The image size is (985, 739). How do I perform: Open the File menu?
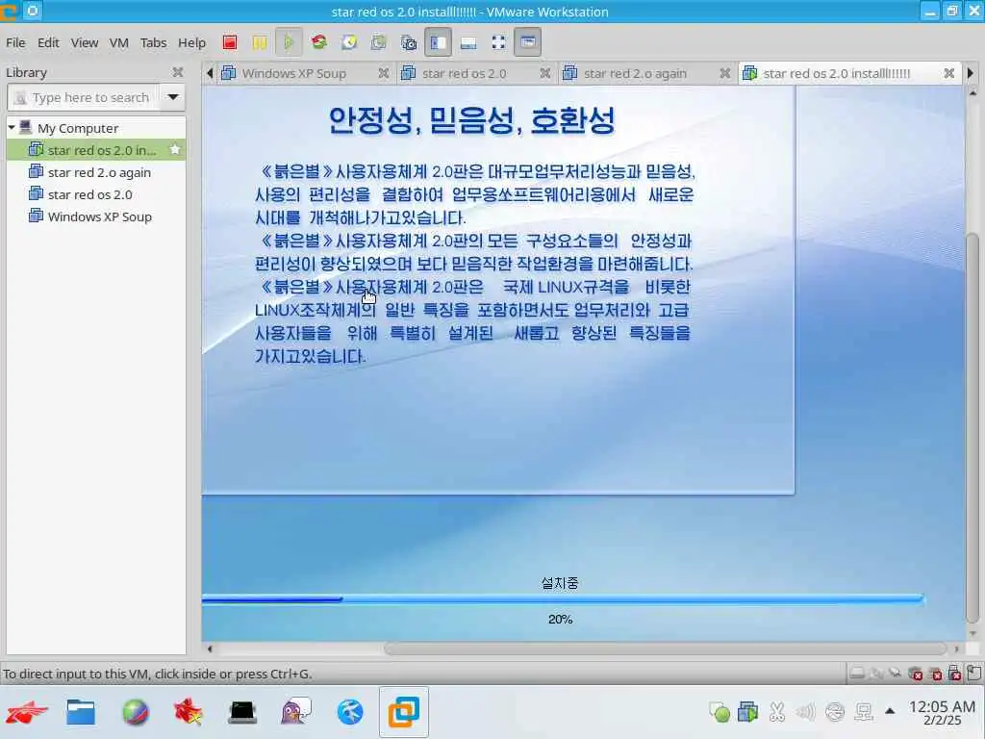click(15, 42)
